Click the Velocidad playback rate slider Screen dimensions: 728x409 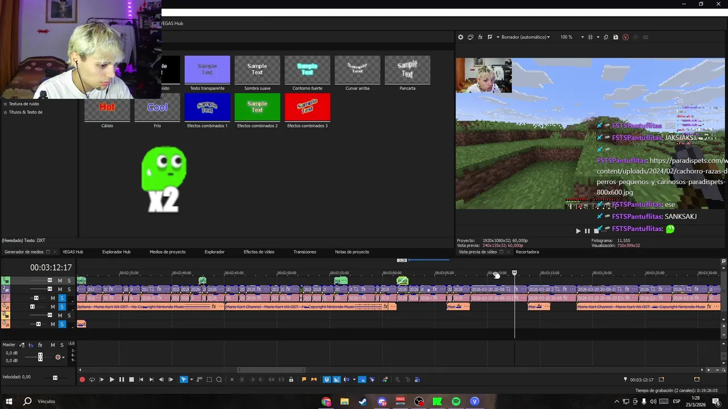[55, 377]
